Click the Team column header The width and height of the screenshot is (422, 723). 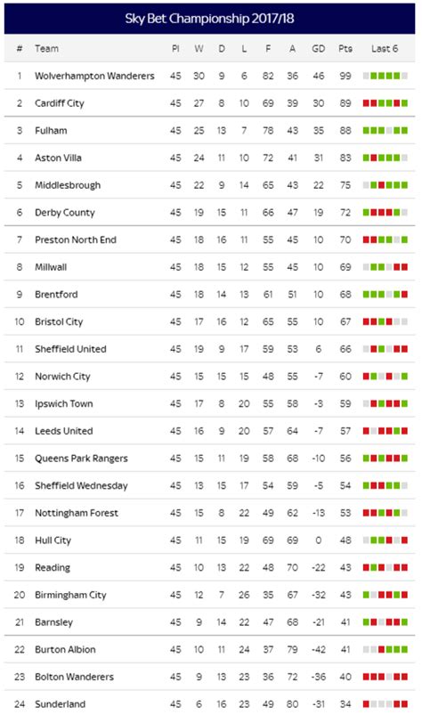[x=46, y=48]
